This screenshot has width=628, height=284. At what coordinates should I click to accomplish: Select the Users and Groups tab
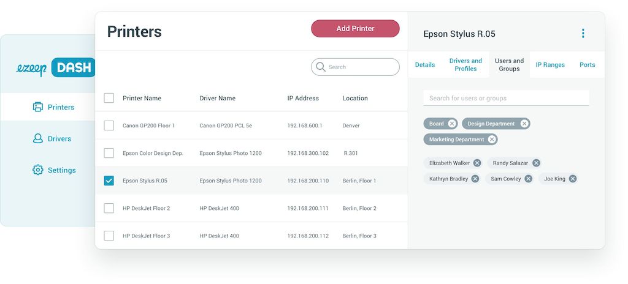[x=509, y=65]
